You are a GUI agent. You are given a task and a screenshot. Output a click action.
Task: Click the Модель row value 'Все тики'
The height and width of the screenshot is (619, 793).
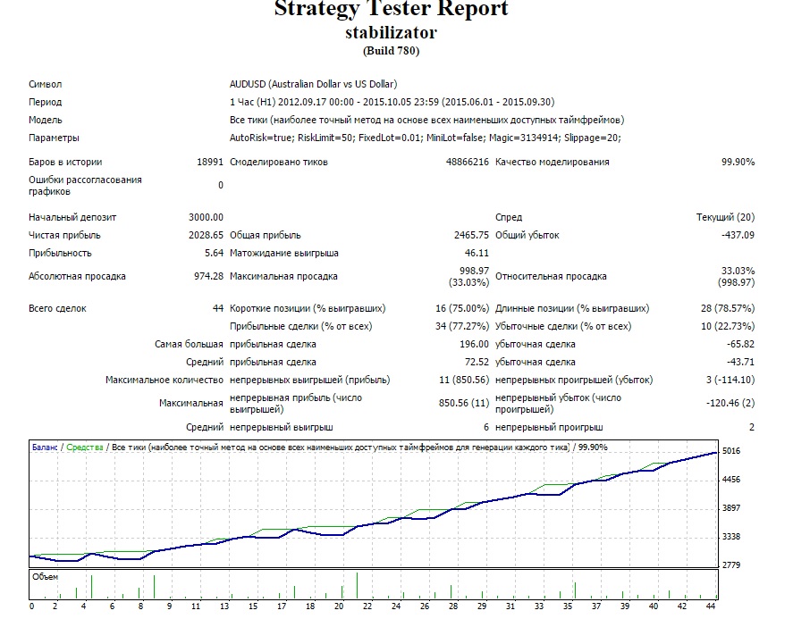point(426,121)
